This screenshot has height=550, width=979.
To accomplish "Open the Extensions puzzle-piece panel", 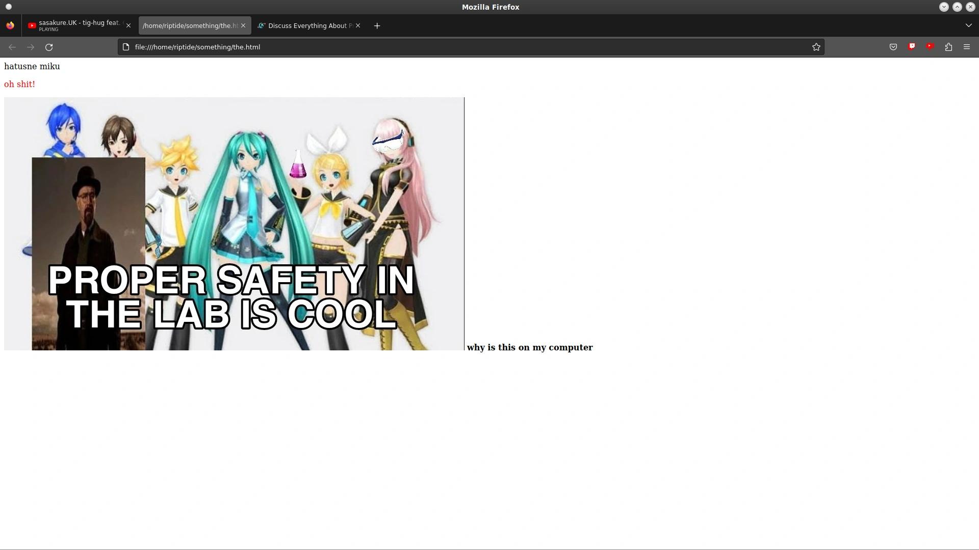I will [x=948, y=47].
